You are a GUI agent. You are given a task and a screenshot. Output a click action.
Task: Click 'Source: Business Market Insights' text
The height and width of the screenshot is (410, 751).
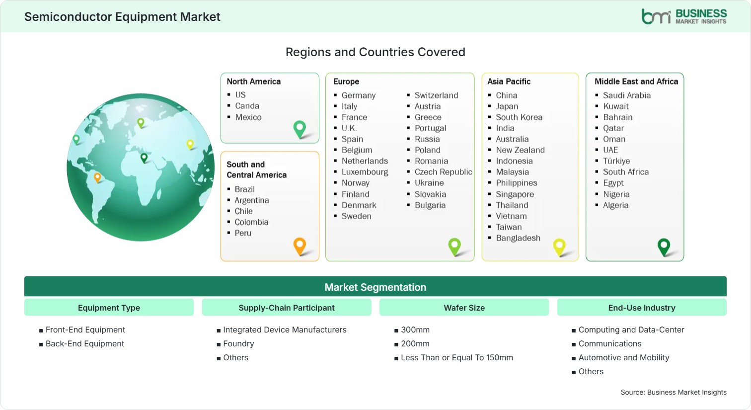coord(674,392)
